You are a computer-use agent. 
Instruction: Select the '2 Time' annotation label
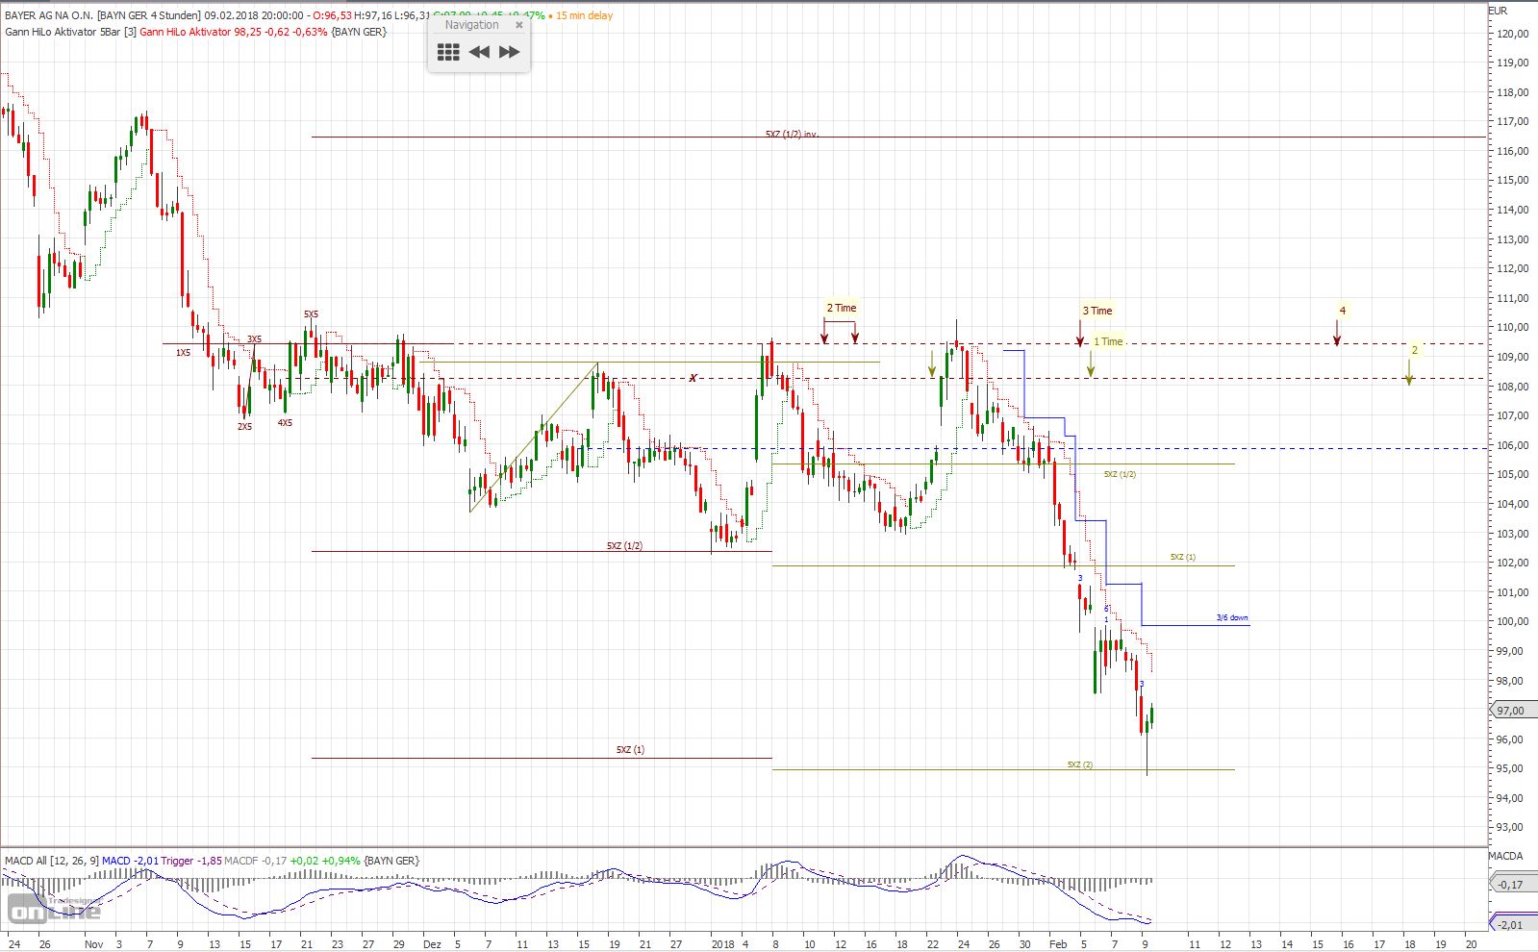(x=841, y=308)
